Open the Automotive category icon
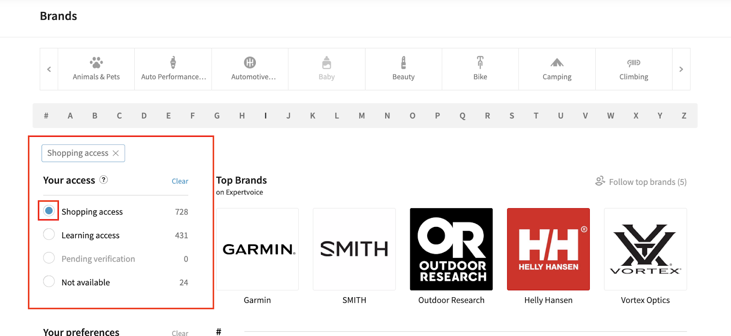This screenshot has height=336, width=731. [250, 63]
